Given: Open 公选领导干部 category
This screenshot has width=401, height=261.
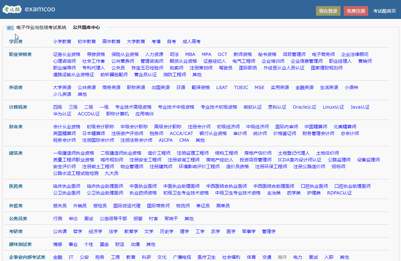Looking at the screenshot, I should 113,219.
